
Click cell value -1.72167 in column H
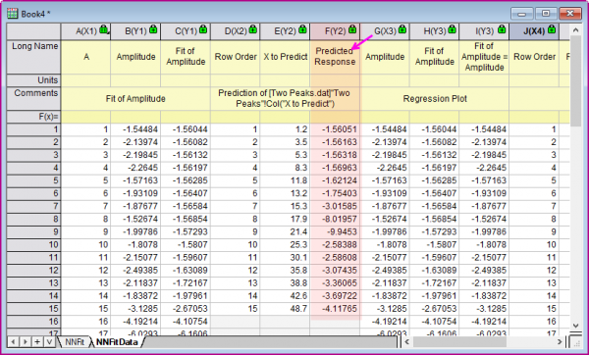point(435,283)
